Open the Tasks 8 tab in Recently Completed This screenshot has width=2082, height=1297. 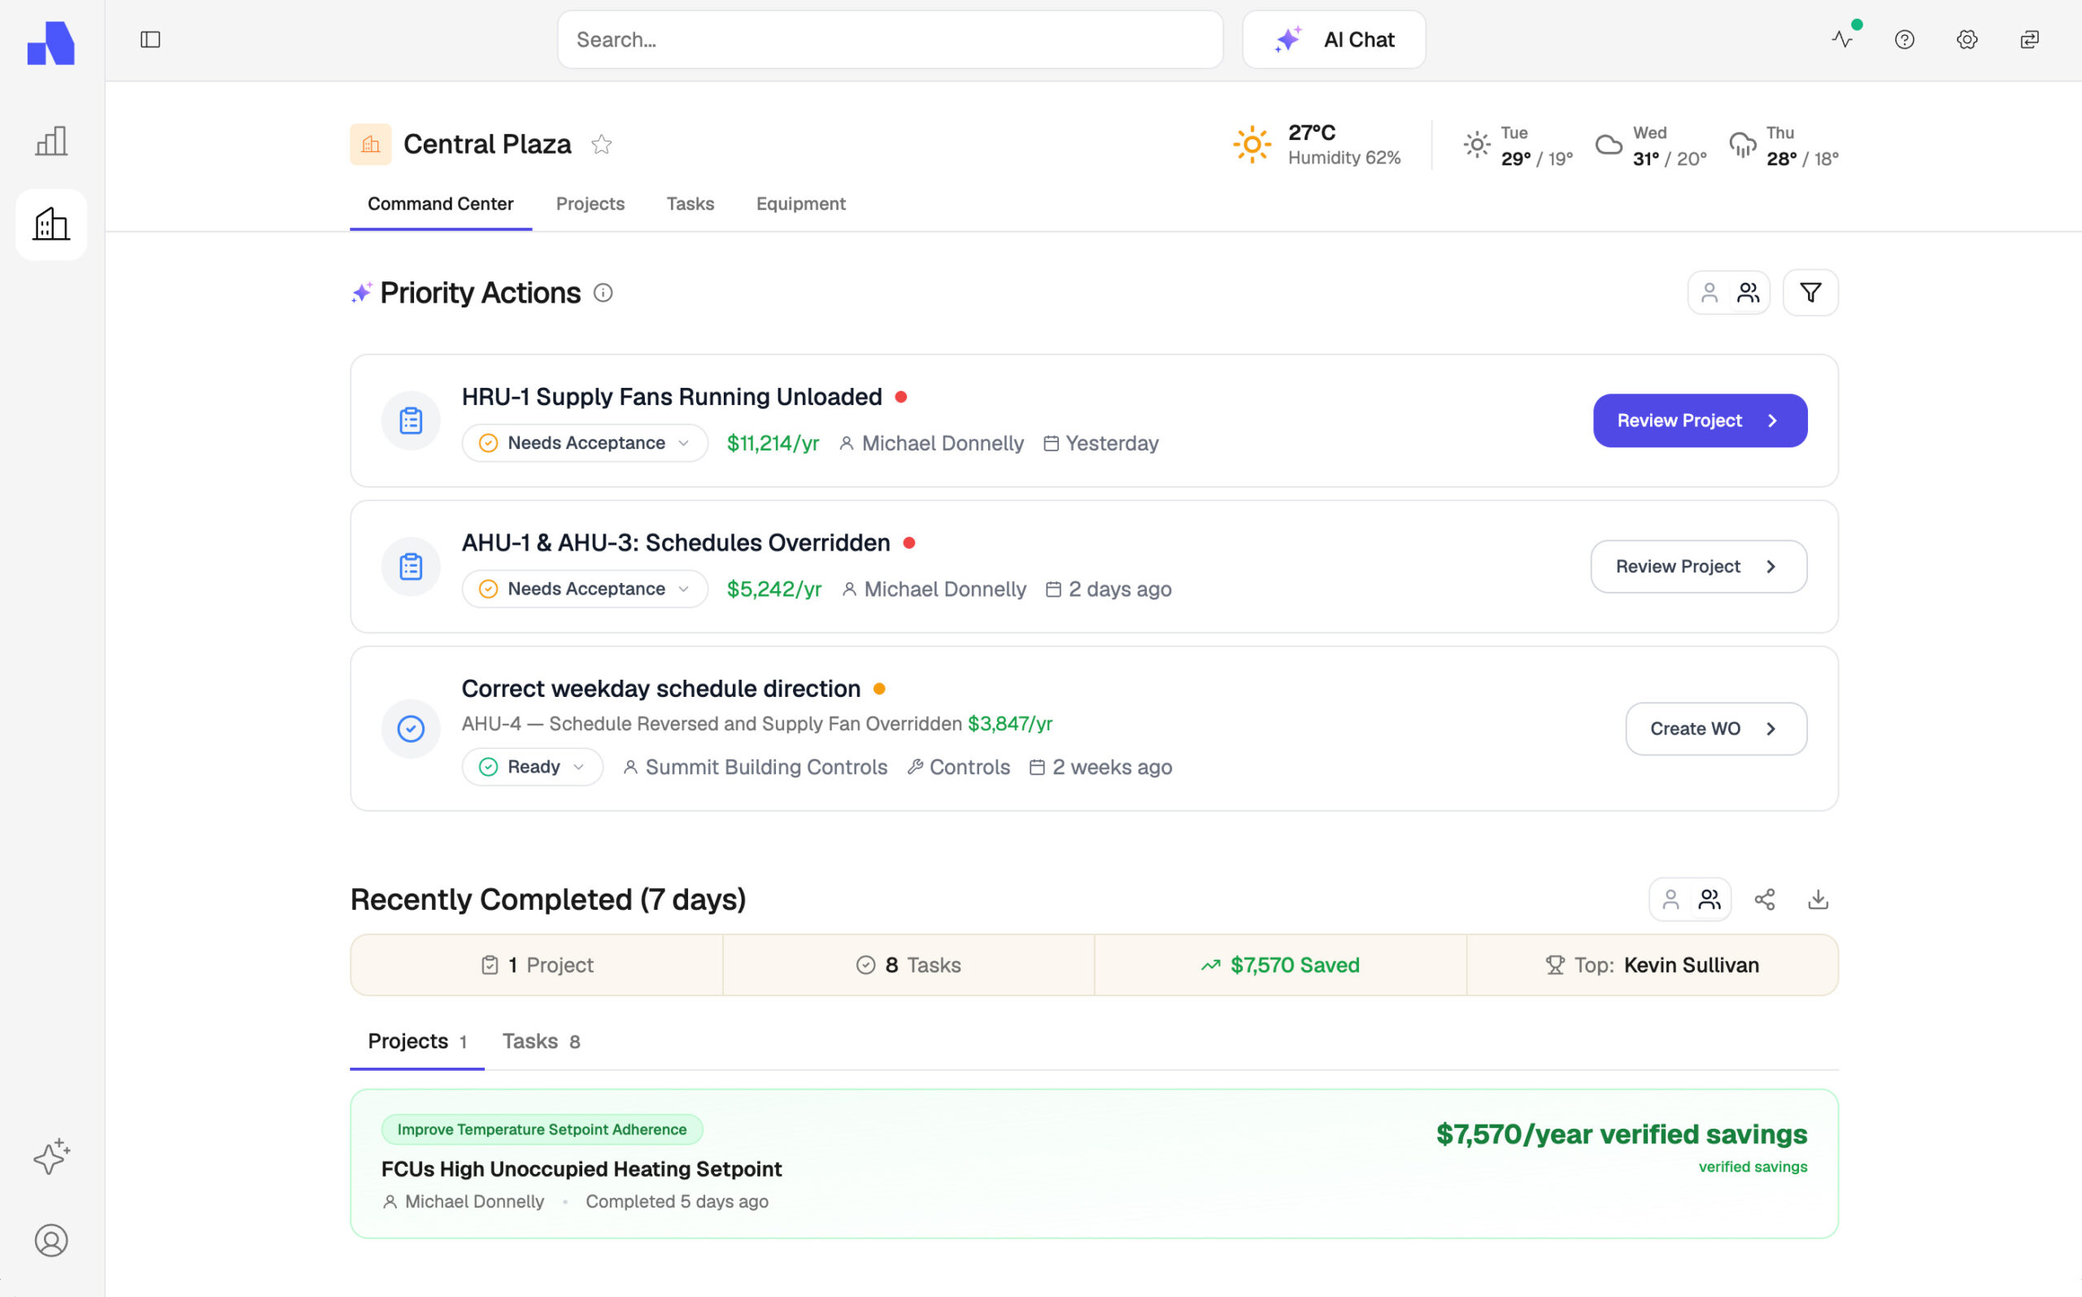point(542,1041)
